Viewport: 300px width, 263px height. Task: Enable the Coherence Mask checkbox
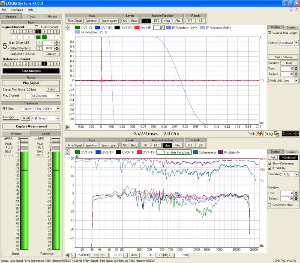click(x=270, y=205)
